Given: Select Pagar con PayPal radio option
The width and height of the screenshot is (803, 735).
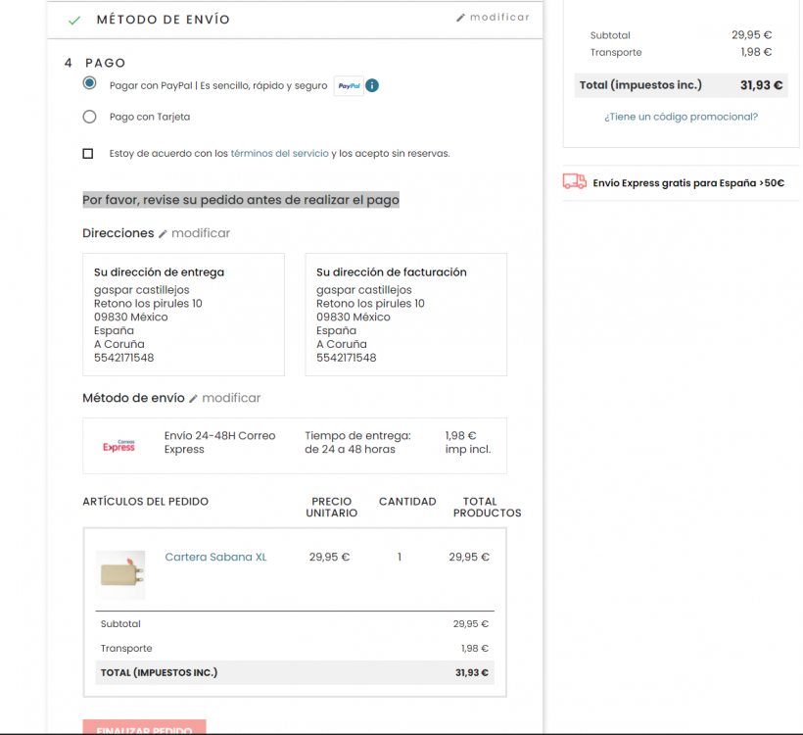Looking at the screenshot, I should coord(90,83).
